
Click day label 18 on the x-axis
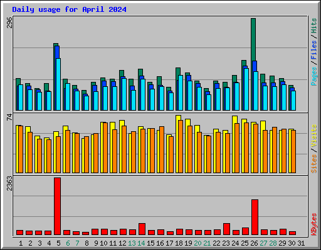pos(179,243)
